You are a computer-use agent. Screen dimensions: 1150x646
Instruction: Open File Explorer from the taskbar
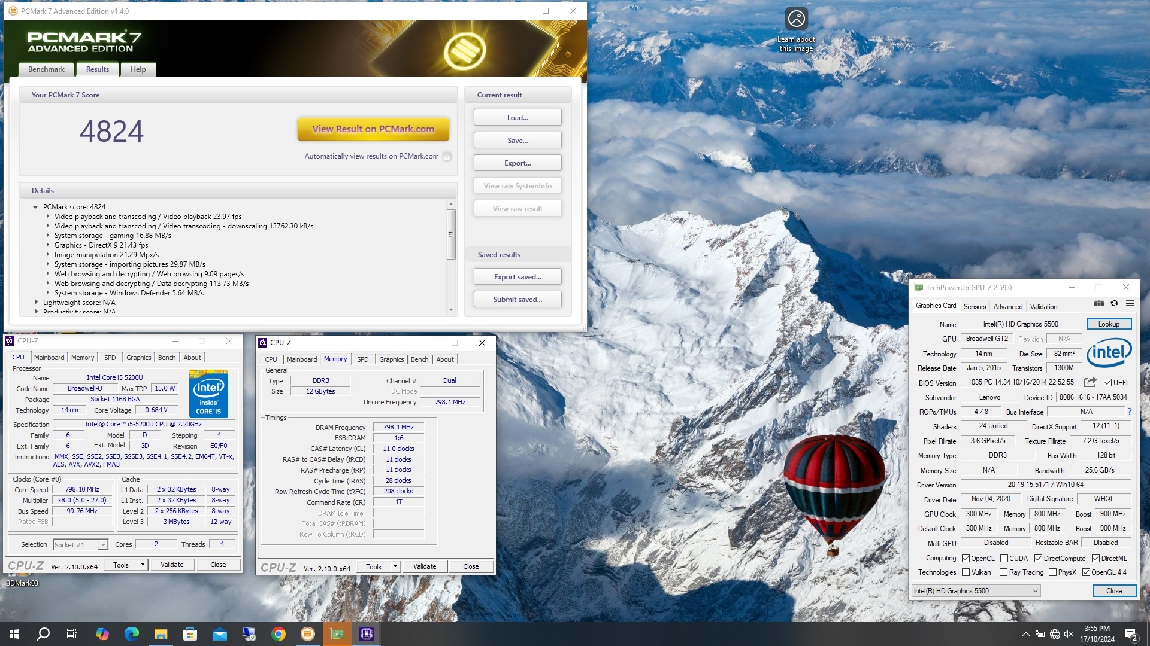click(161, 634)
